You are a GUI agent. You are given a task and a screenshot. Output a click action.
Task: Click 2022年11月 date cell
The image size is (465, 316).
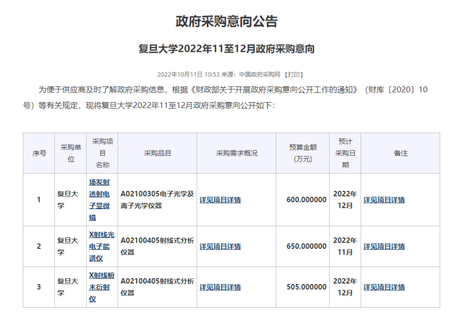pos(345,246)
